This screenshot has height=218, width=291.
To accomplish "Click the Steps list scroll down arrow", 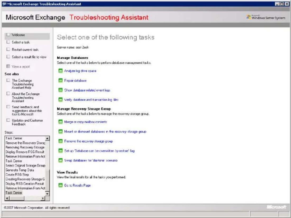I will click(x=47, y=194).
